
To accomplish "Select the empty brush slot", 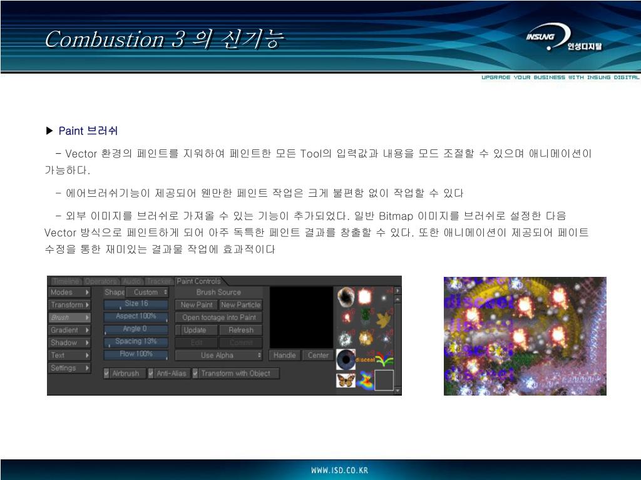I will pyautogui.click(x=384, y=381).
